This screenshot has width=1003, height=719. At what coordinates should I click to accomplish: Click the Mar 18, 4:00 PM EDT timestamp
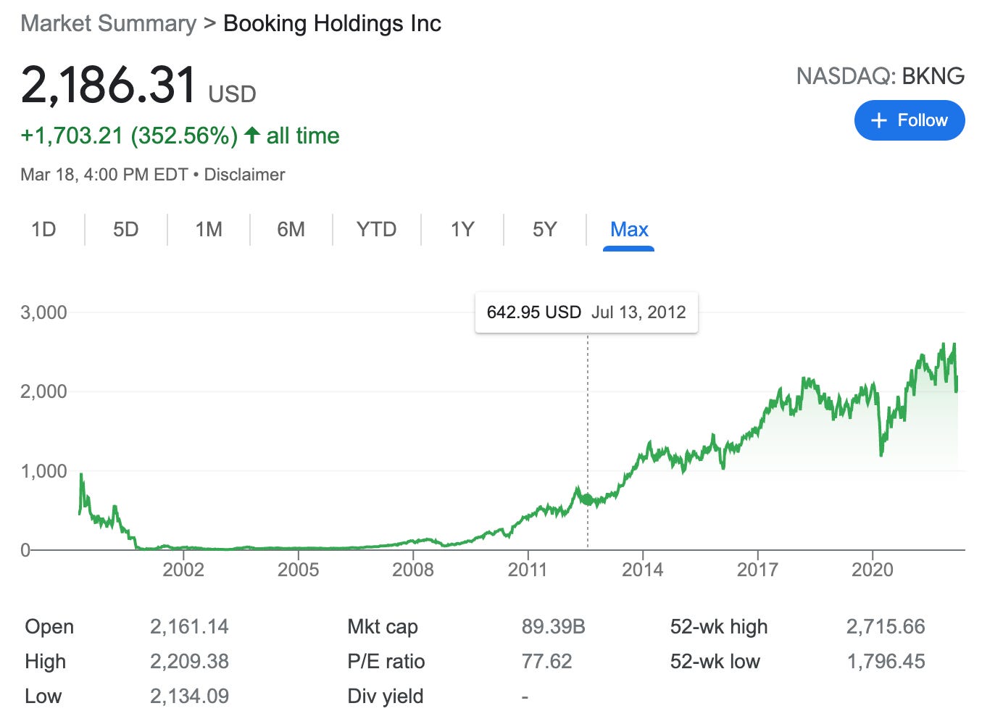coord(104,175)
